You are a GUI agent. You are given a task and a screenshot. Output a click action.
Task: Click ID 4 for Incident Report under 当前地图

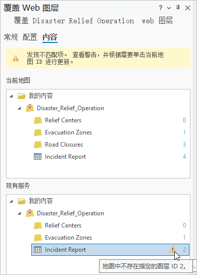coord(184,156)
